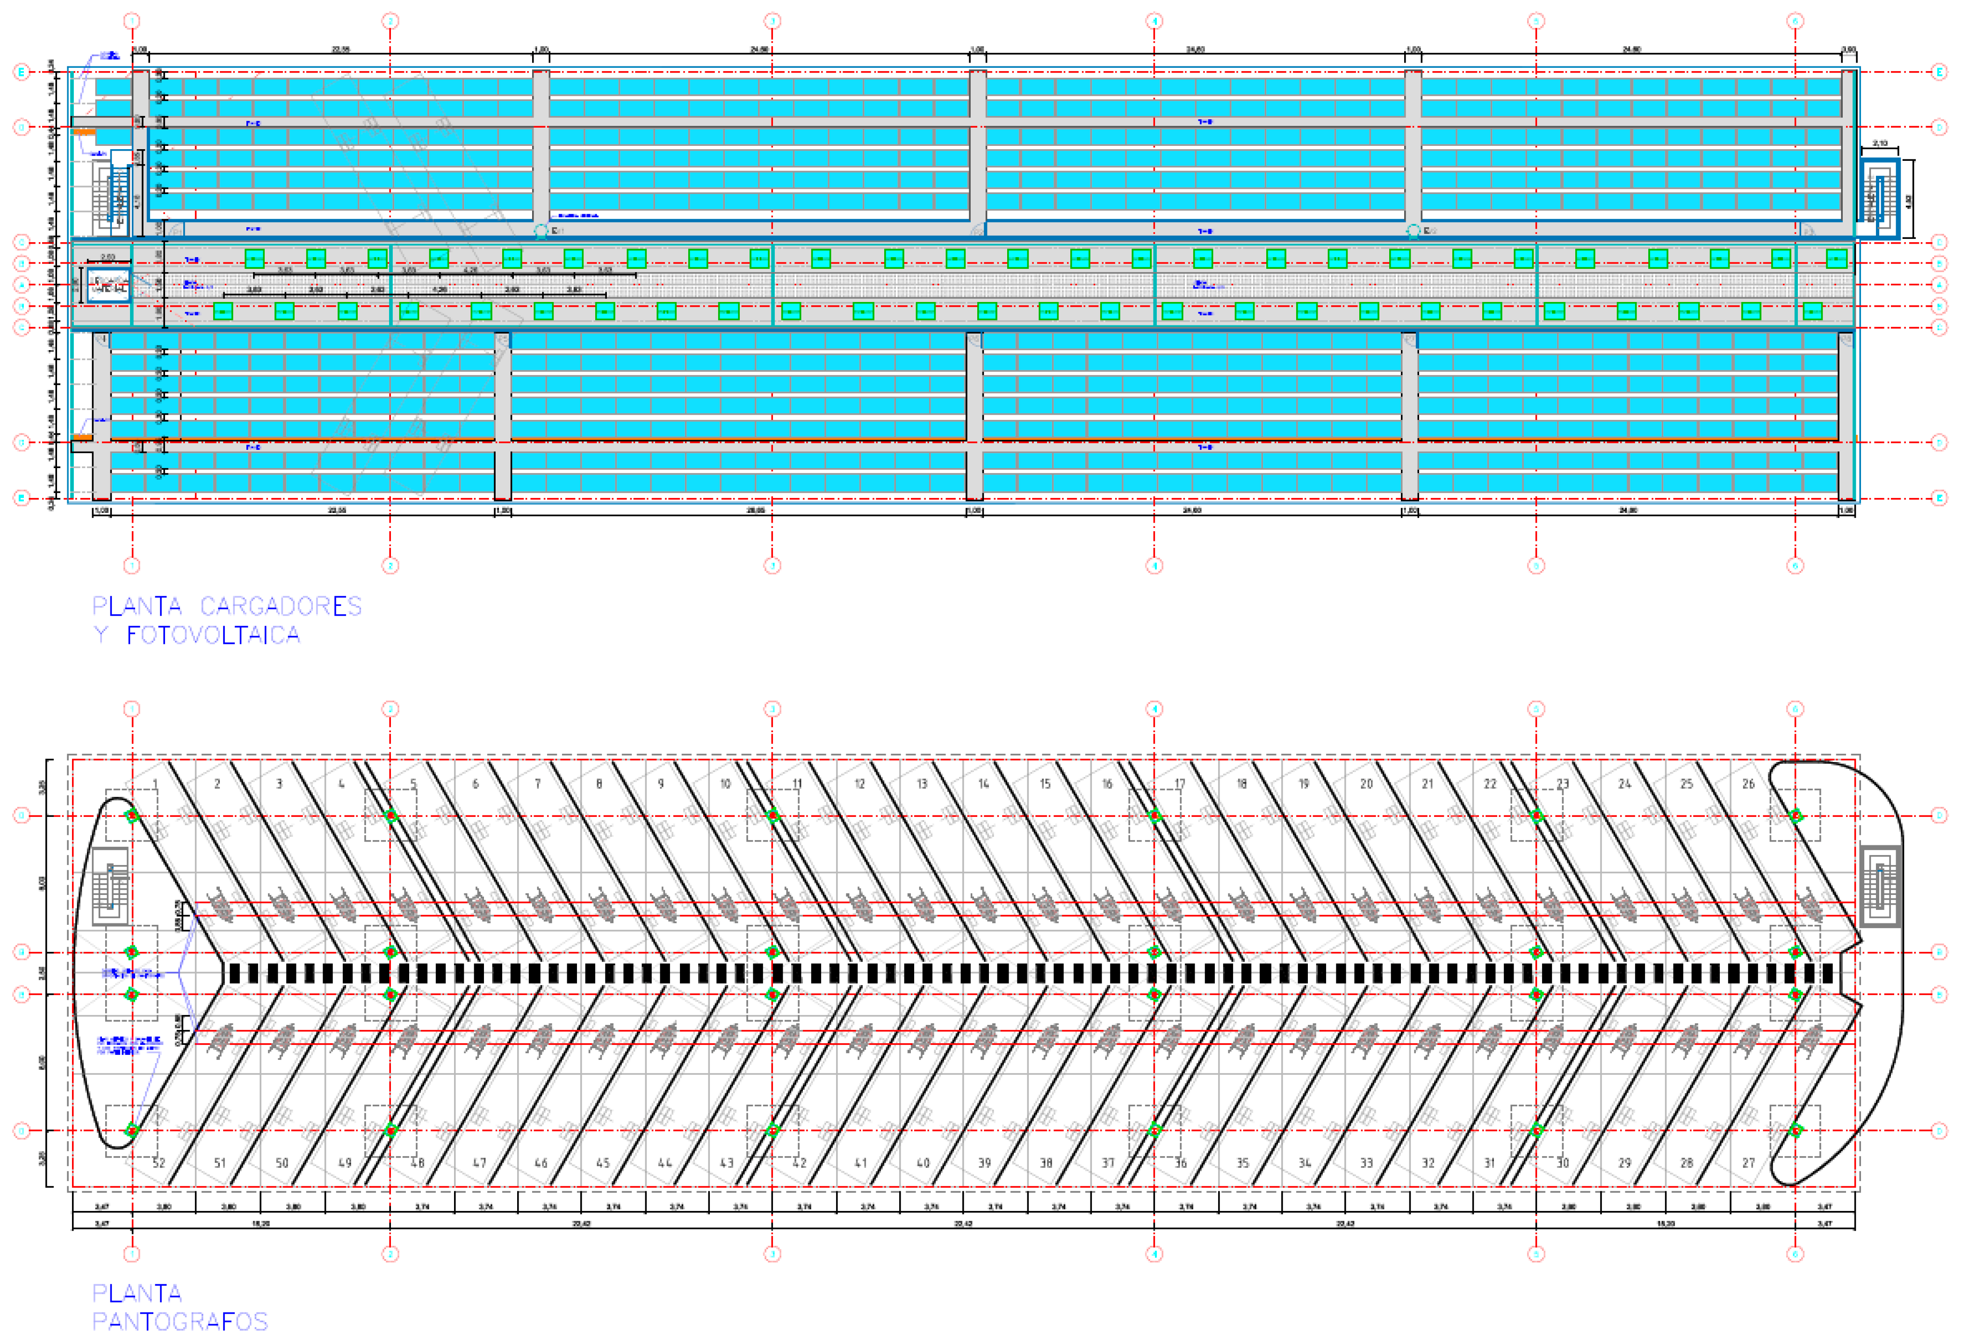Click the 2,10 dimension above the right staircase

coord(1880,144)
